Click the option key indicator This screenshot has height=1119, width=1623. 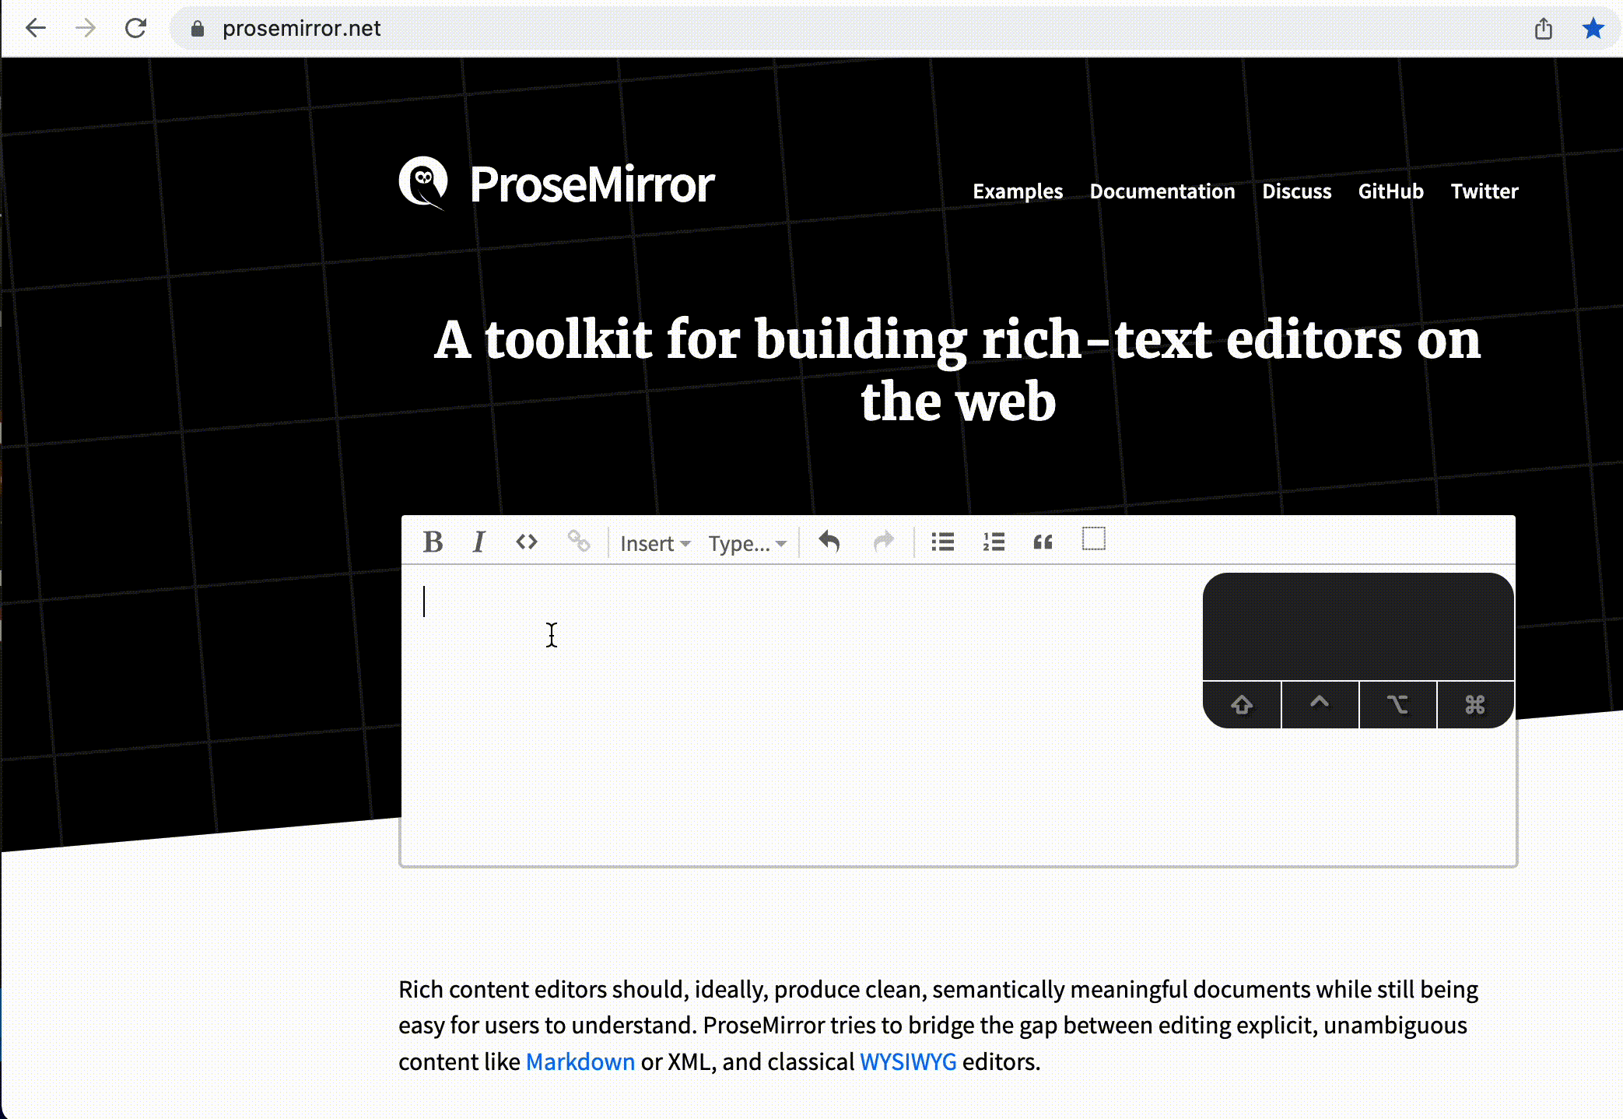click(1397, 705)
